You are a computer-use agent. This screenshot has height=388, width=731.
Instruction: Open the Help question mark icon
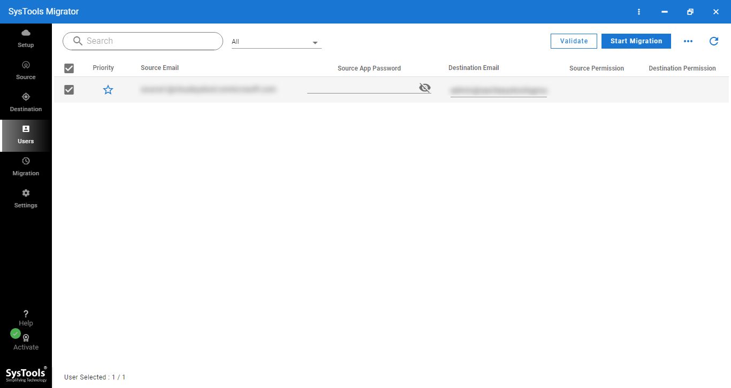(x=26, y=314)
